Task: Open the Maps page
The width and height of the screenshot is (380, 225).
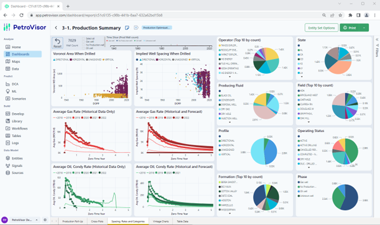Action: tap(15, 61)
